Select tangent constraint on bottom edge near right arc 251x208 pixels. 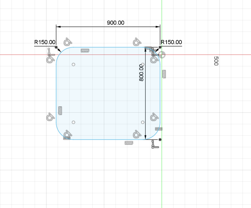point(137,134)
